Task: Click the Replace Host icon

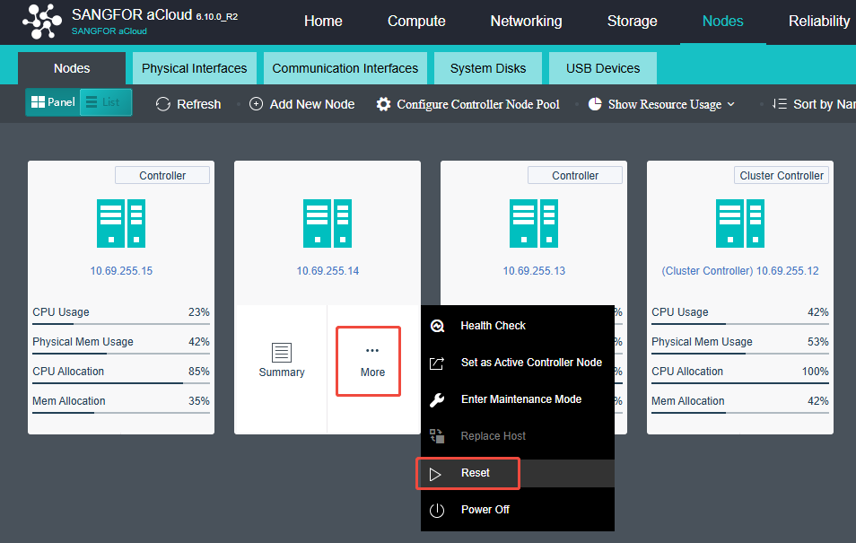Action: pos(437,436)
